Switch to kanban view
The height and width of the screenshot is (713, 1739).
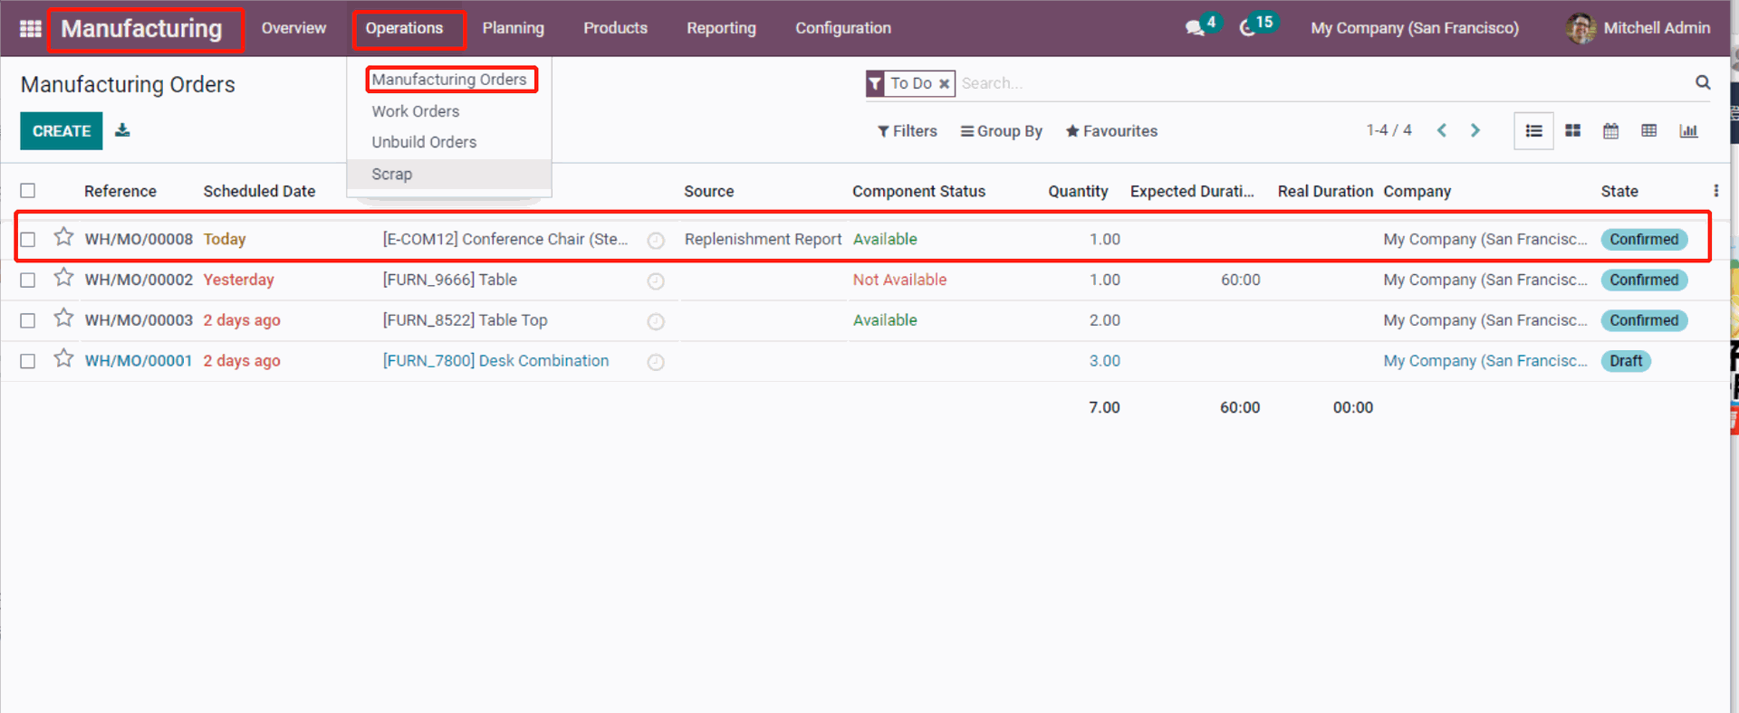1572,131
